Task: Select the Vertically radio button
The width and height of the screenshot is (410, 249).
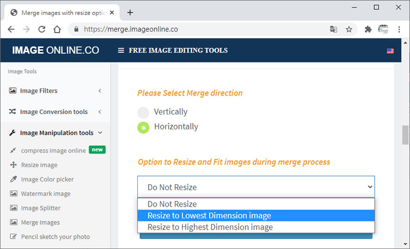Action: (x=143, y=112)
